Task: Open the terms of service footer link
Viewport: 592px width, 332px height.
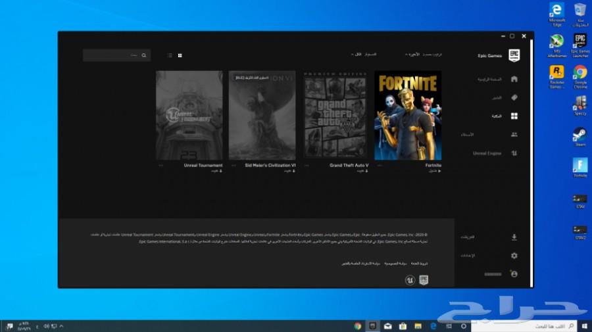Action: tap(419, 264)
